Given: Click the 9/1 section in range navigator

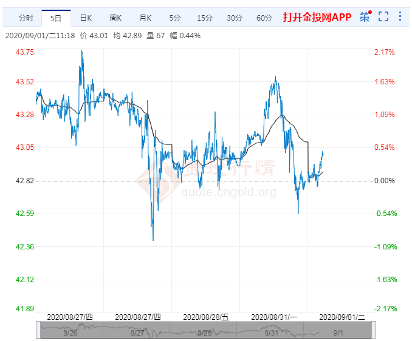Looking at the screenshot, I should (x=338, y=333).
